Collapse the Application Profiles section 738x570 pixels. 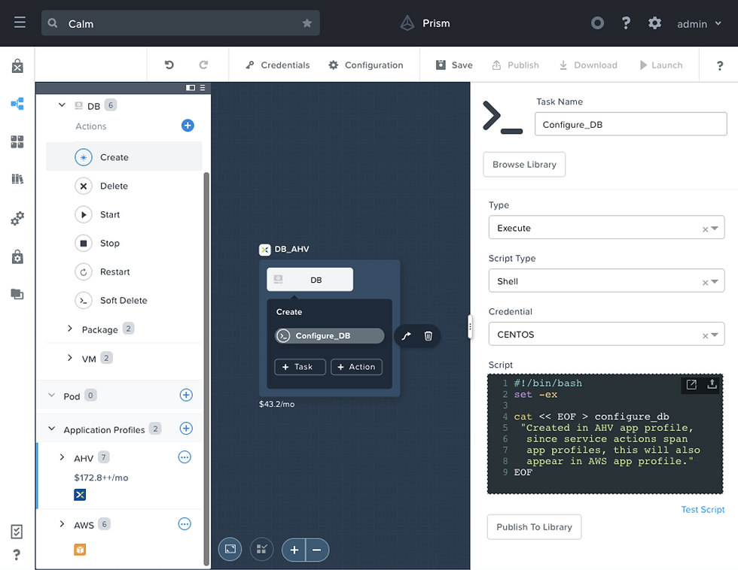pos(52,429)
